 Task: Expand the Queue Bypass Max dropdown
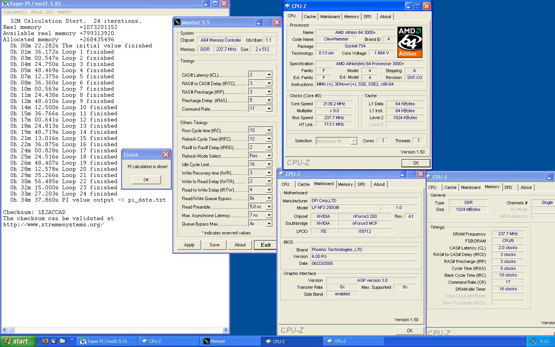tap(269, 224)
